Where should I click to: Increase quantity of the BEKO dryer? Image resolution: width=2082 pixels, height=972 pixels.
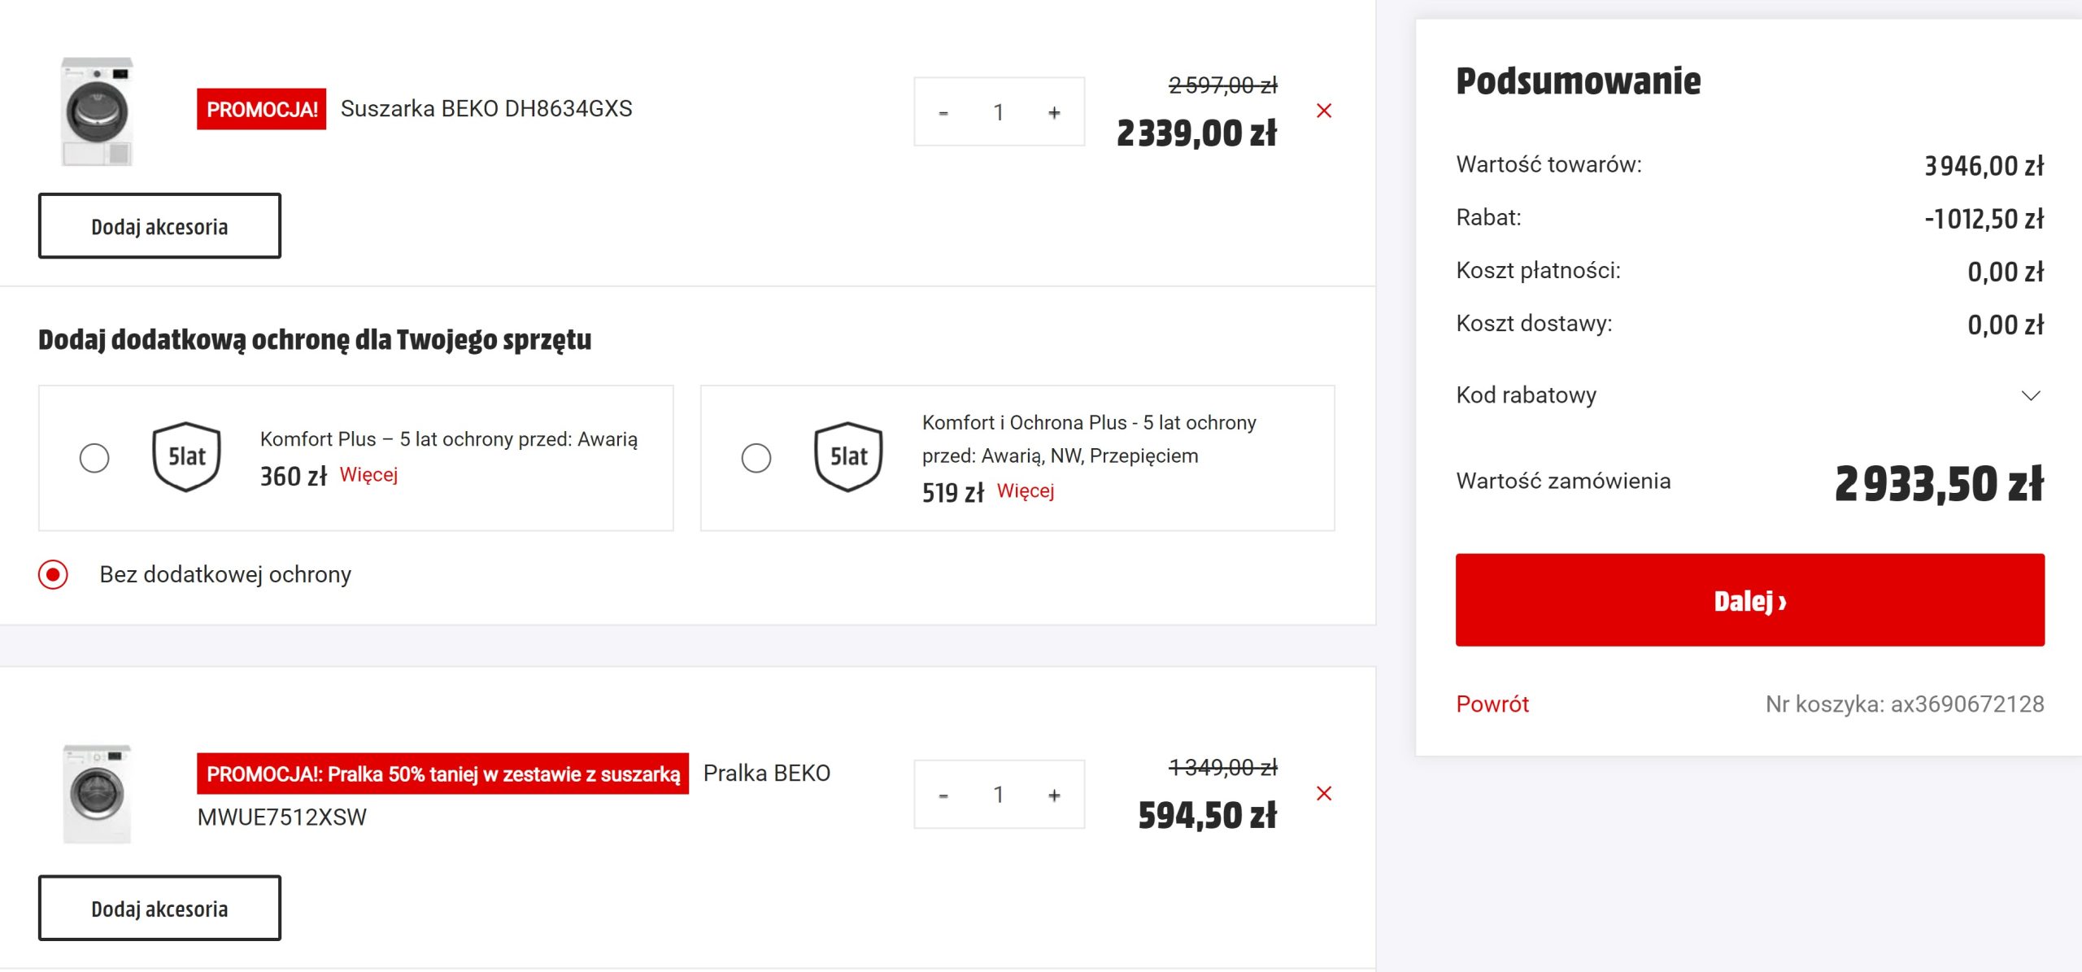tap(1053, 112)
